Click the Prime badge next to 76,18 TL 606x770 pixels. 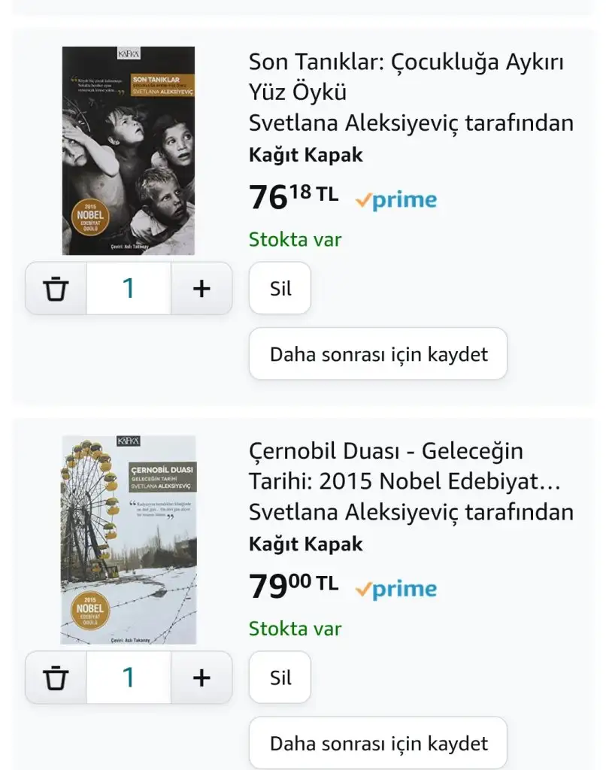[x=396, y=199]
